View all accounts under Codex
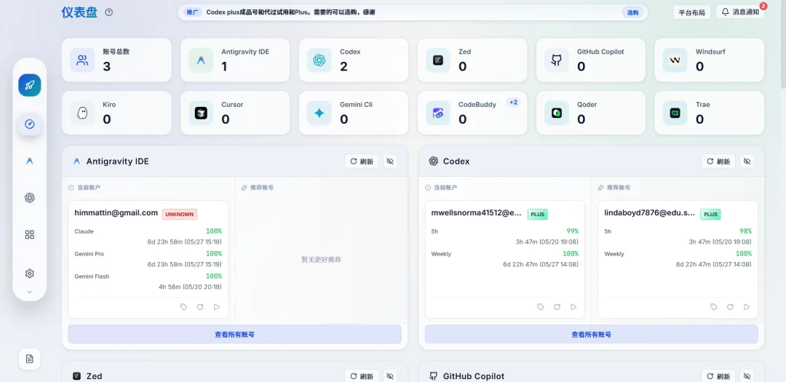 (592, 335)
